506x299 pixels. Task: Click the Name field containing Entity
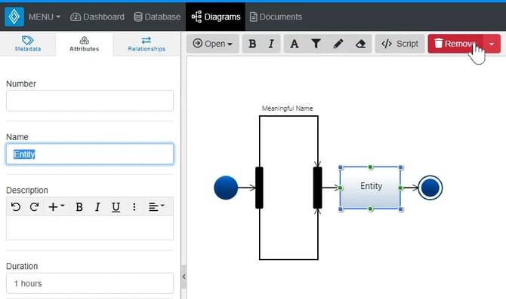tap(90, 154)
